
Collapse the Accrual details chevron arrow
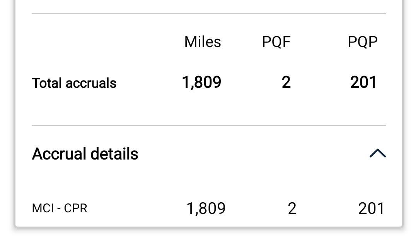377,153
